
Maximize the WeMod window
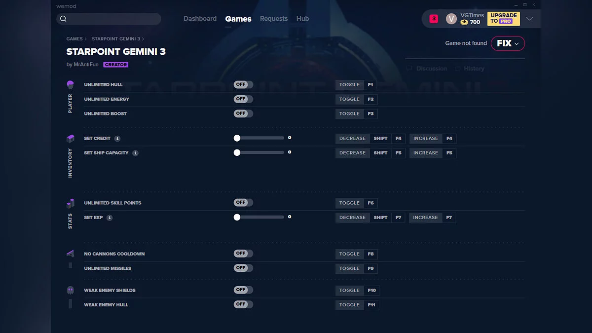pyautogui.click(x=525, y=5)
